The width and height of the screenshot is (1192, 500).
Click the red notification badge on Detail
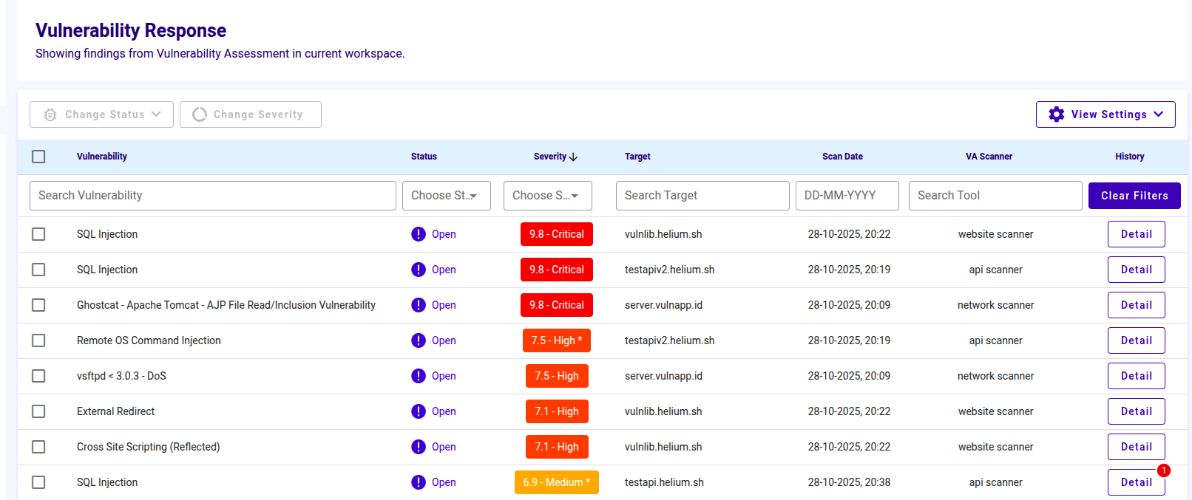[x=1163, y=470]
